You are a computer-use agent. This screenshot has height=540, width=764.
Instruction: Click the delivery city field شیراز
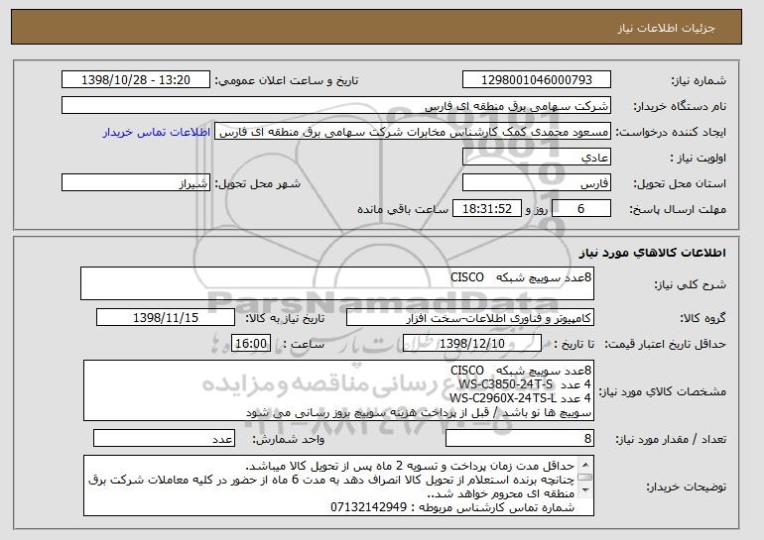pyautogui.click(x=136, y=183)
